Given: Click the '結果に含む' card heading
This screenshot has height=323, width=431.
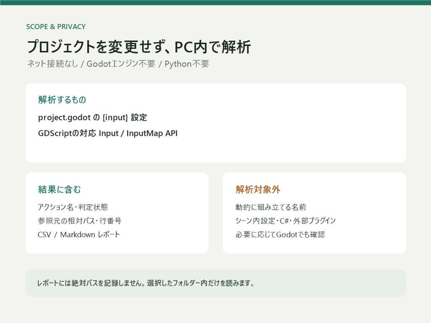Looking at the screenshot, I should pyautogui.click(x=59, y=190).
